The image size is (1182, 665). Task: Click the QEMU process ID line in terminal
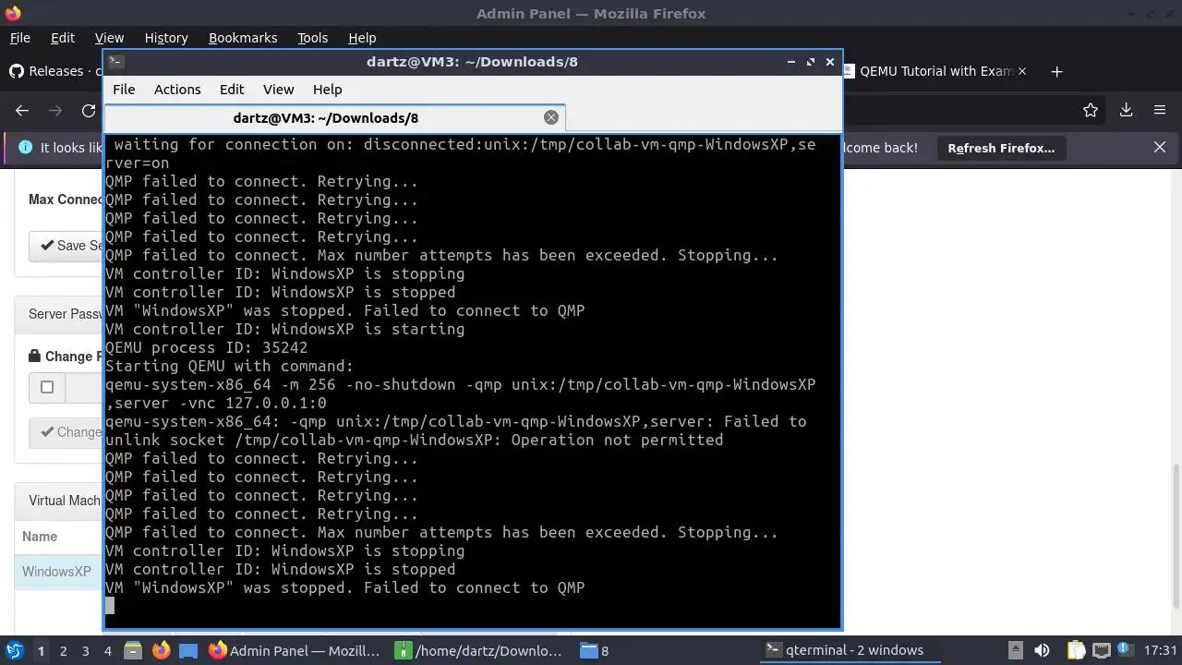[206, 347]
